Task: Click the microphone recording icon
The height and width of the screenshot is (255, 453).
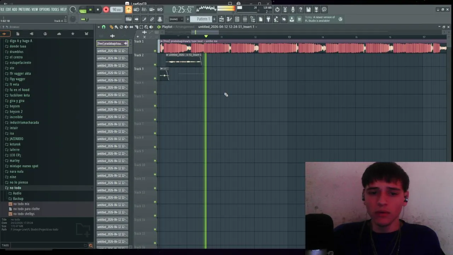Action: click(293, 10)
